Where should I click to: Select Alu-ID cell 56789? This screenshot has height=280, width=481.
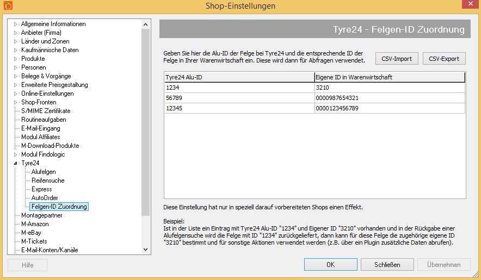pos(239,98)
